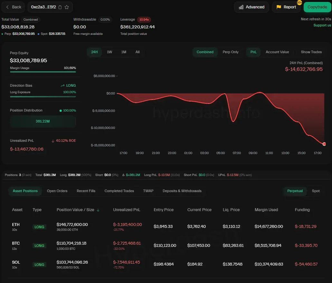
Task: Click the yellow flag Report icon
Action: pos(279,7)
